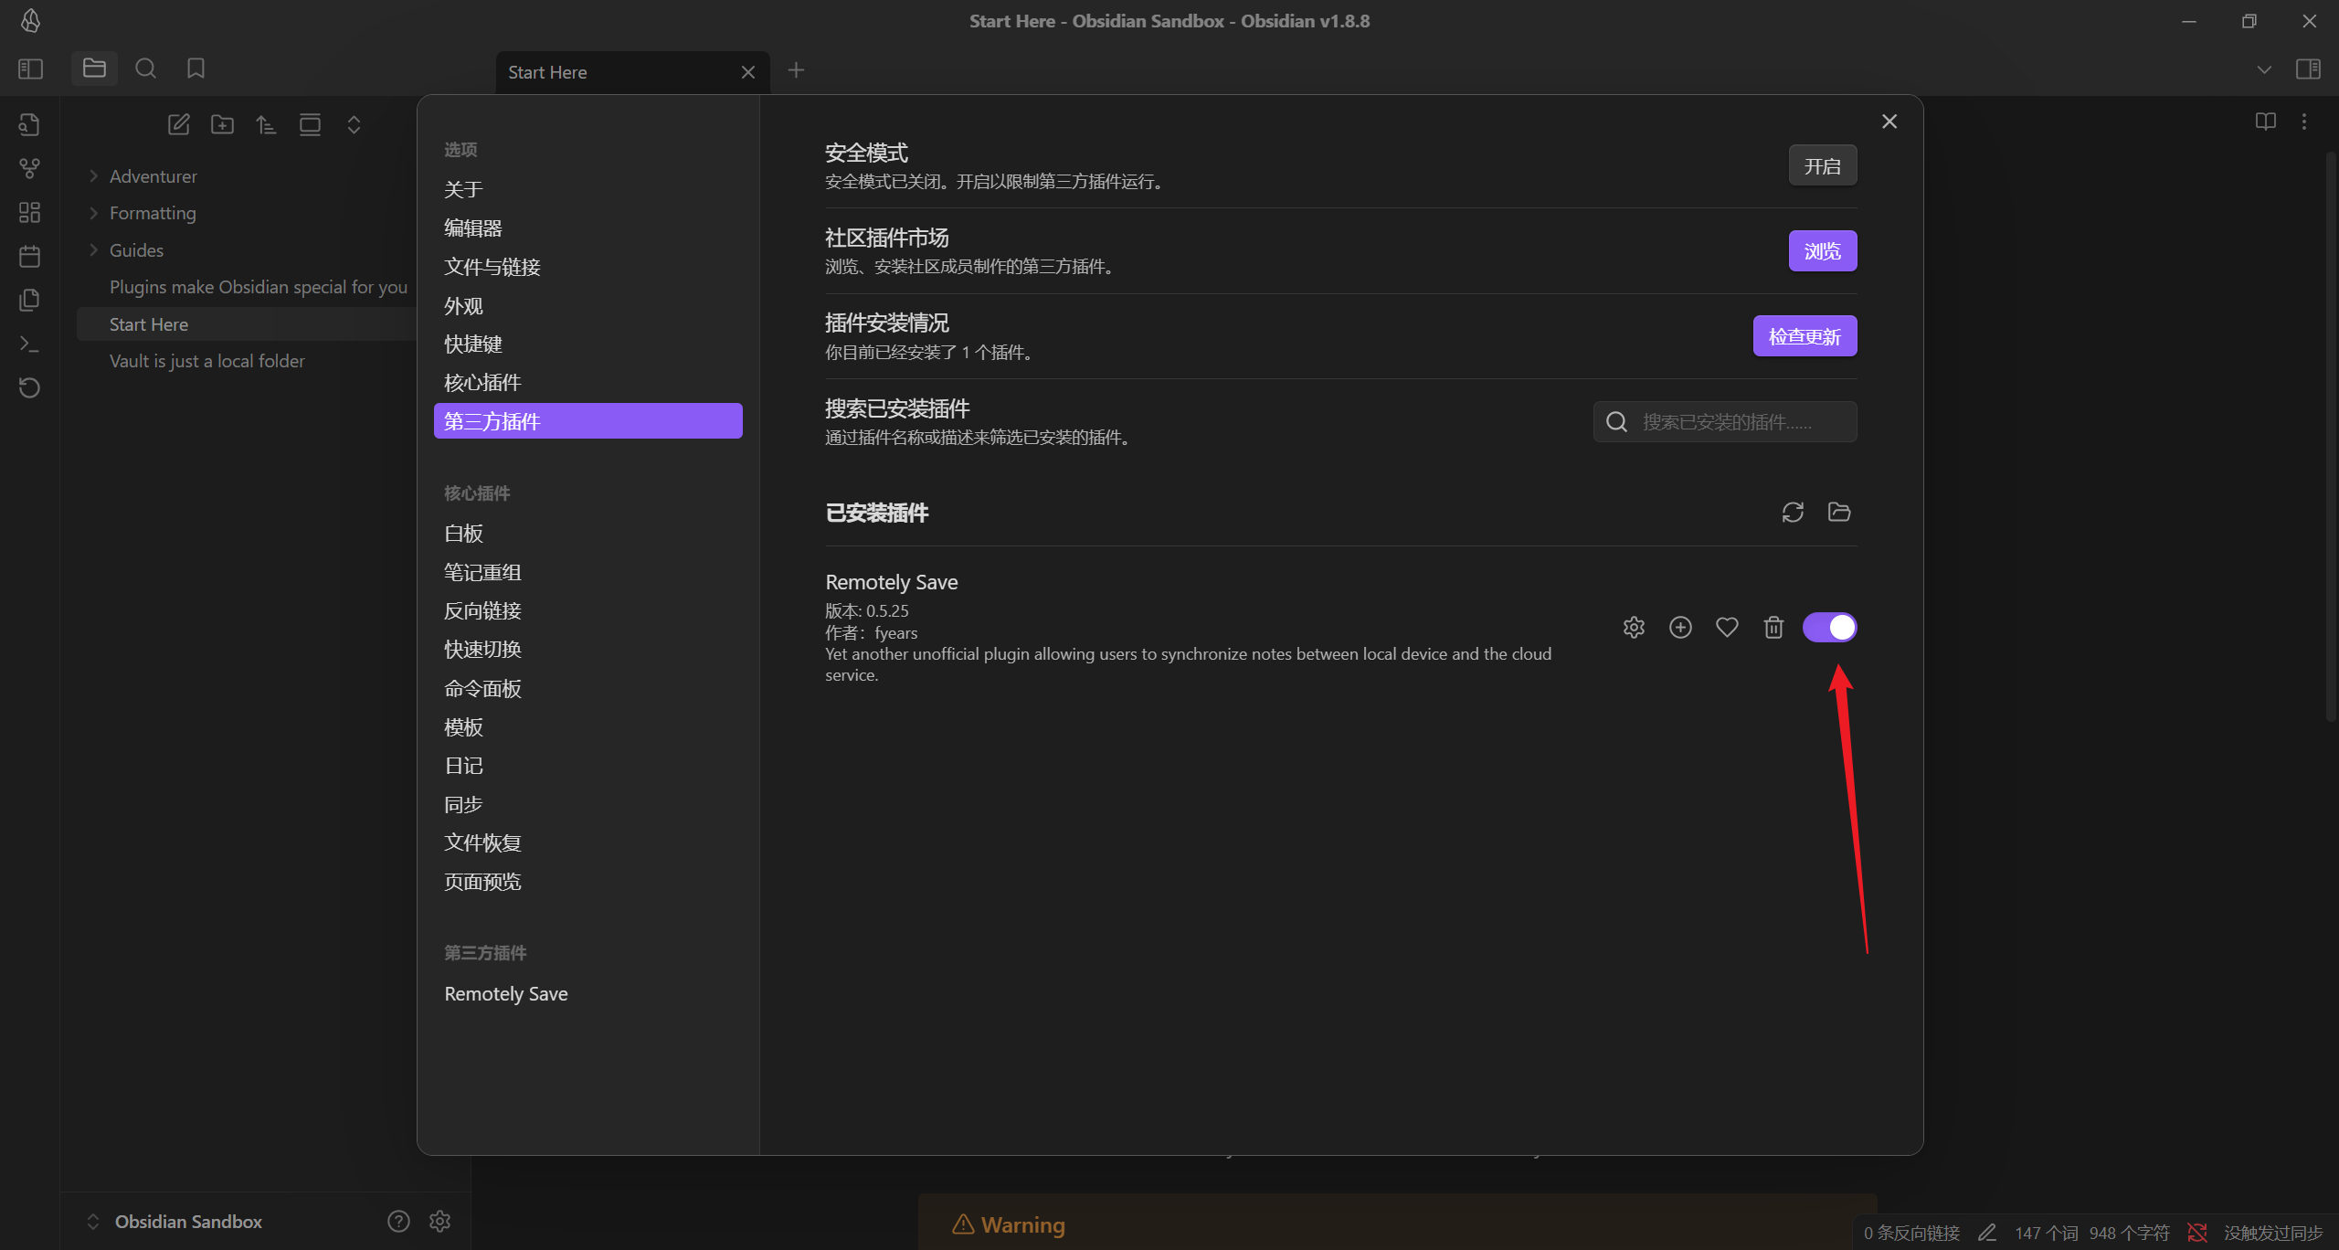Open Remotely Save plugin options gear
The image size is (2339, 1250).
coord(1634,627)
